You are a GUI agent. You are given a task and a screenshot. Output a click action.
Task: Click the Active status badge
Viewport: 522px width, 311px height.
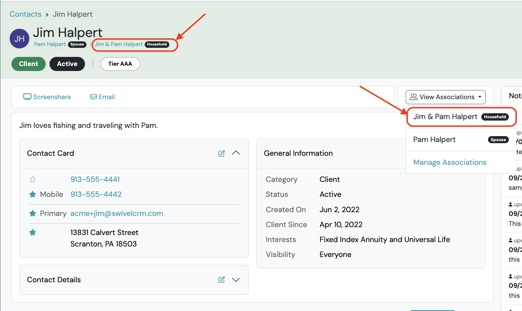pos(67,64)
